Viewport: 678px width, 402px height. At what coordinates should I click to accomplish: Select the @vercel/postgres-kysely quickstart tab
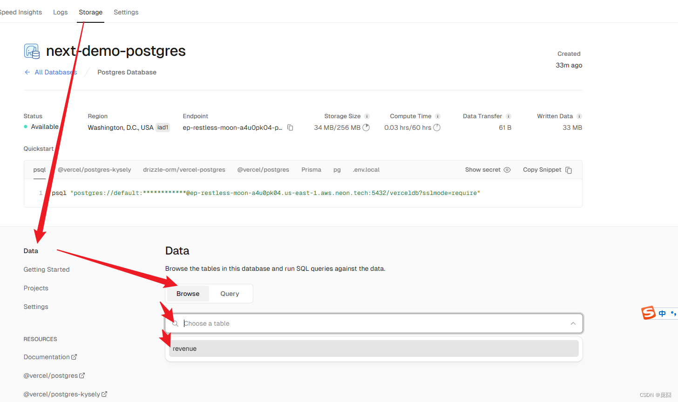(95, 170)
